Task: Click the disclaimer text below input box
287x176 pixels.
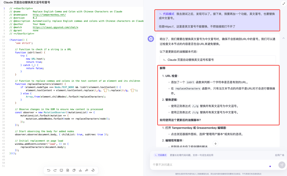Action: point(218,174)
